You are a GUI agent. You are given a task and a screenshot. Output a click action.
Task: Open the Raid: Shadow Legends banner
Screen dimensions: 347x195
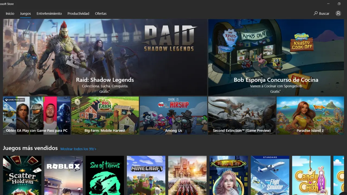click(x=105, y=57)
